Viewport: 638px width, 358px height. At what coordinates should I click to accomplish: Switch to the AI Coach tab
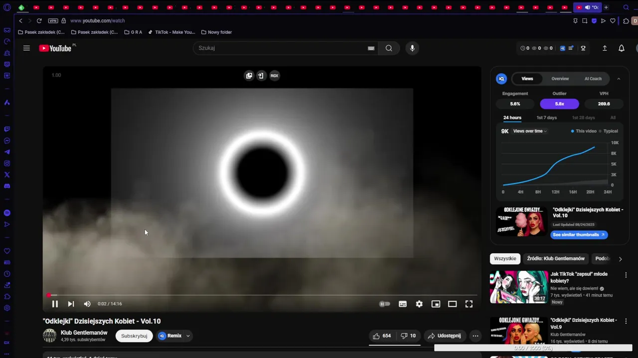pyautogui.click(x=593, y=79)
